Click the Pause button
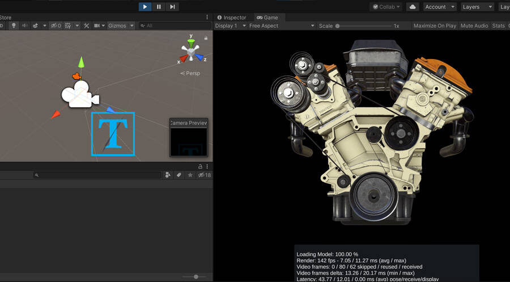Viewport: 510px width, 282px height. [159, 7]
